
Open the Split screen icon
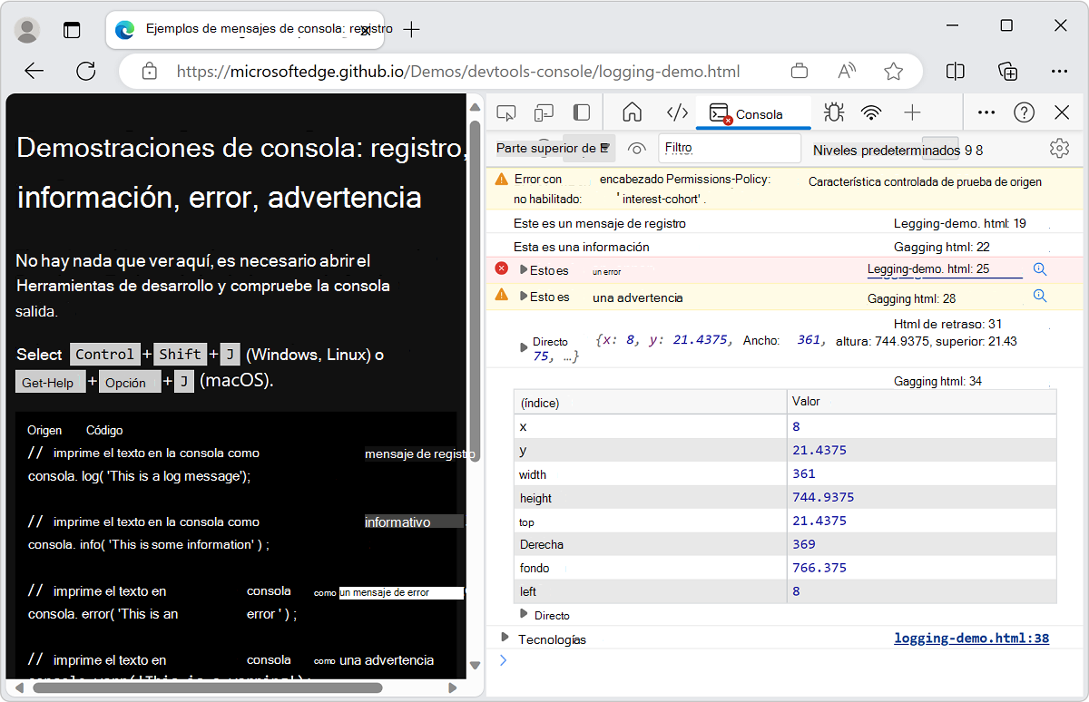(x=955, y=71)
